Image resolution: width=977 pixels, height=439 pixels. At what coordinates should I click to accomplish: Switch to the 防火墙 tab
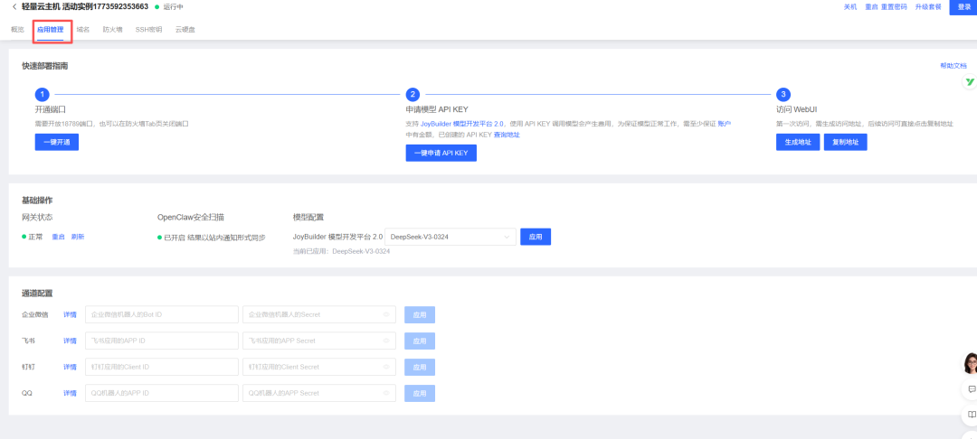click(x=113, y=29)
